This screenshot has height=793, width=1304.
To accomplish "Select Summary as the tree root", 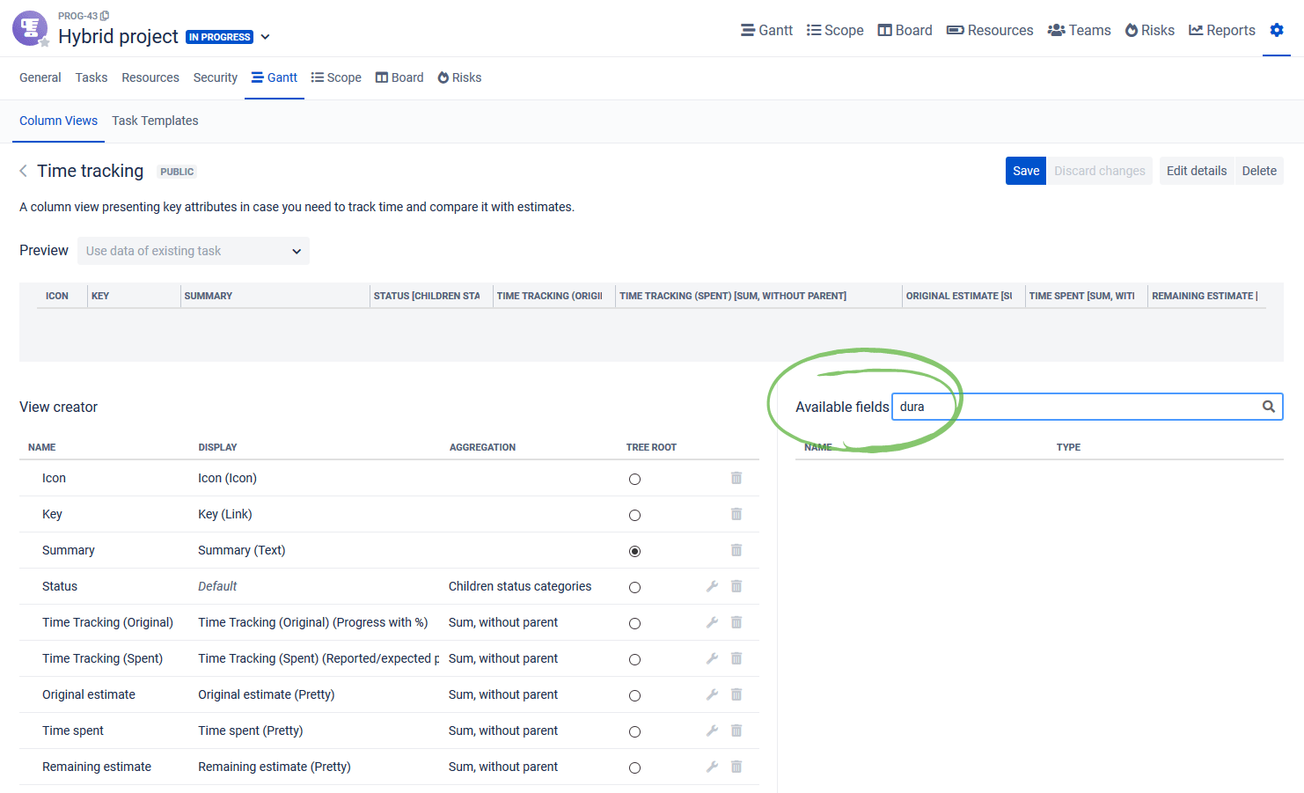I will coord(634,550).
